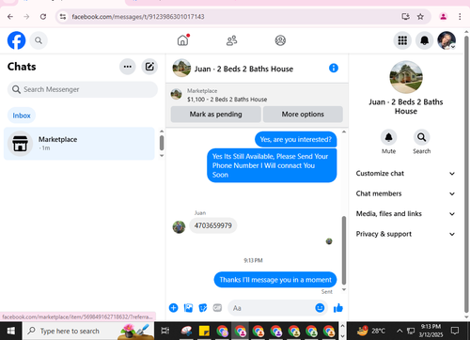The image size is (470, 340).
Task: Click browser back arrow
Action: [10, 17]
